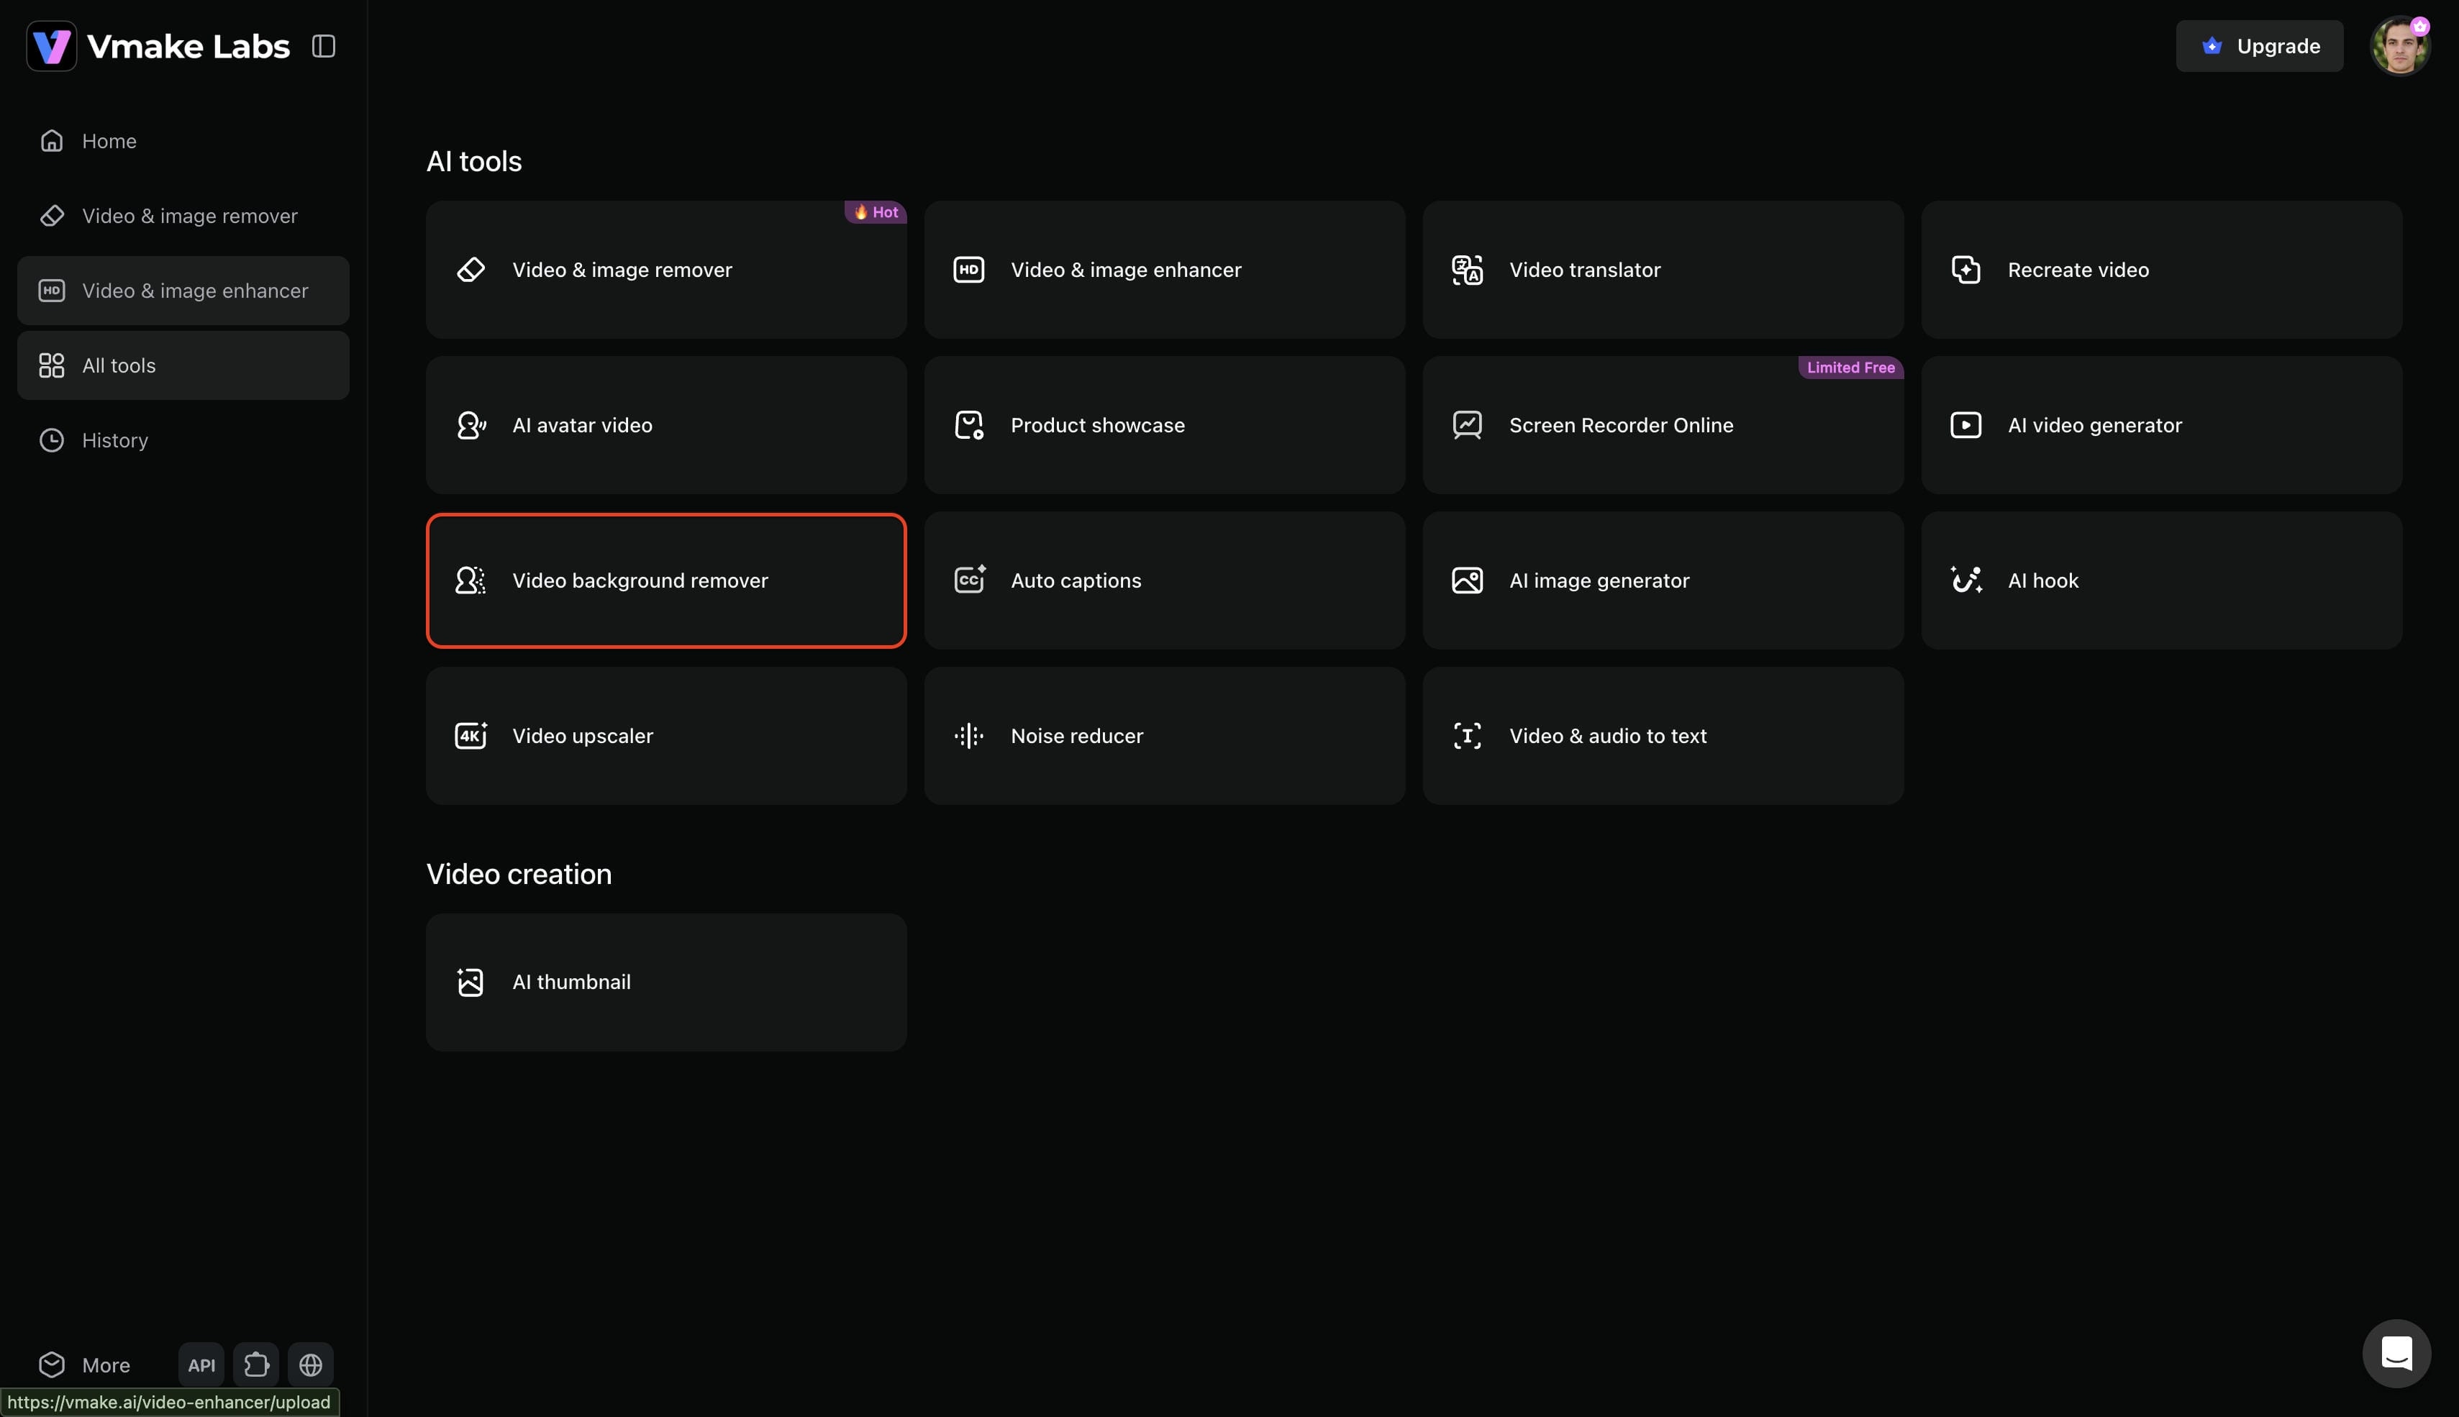Open the Video upscaler card

[x=667, y=736]
